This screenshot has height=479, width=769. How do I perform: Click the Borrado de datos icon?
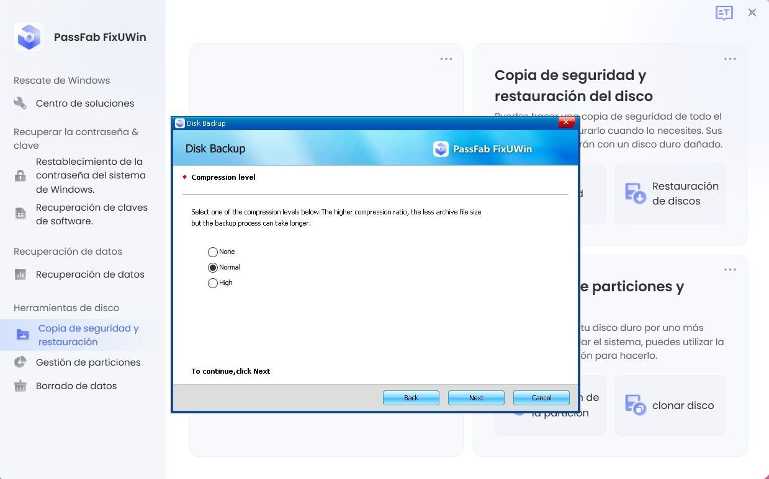click(19, 385)
